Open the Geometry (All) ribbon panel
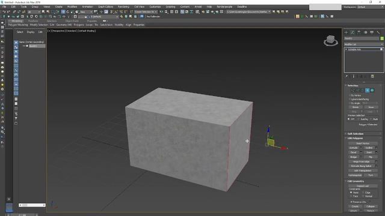The height and width of the screenshot is (216, 385). 64,25
